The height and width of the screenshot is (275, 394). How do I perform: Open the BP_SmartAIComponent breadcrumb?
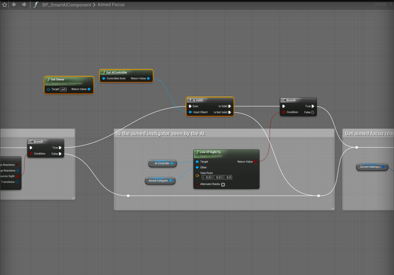[67, 5]
